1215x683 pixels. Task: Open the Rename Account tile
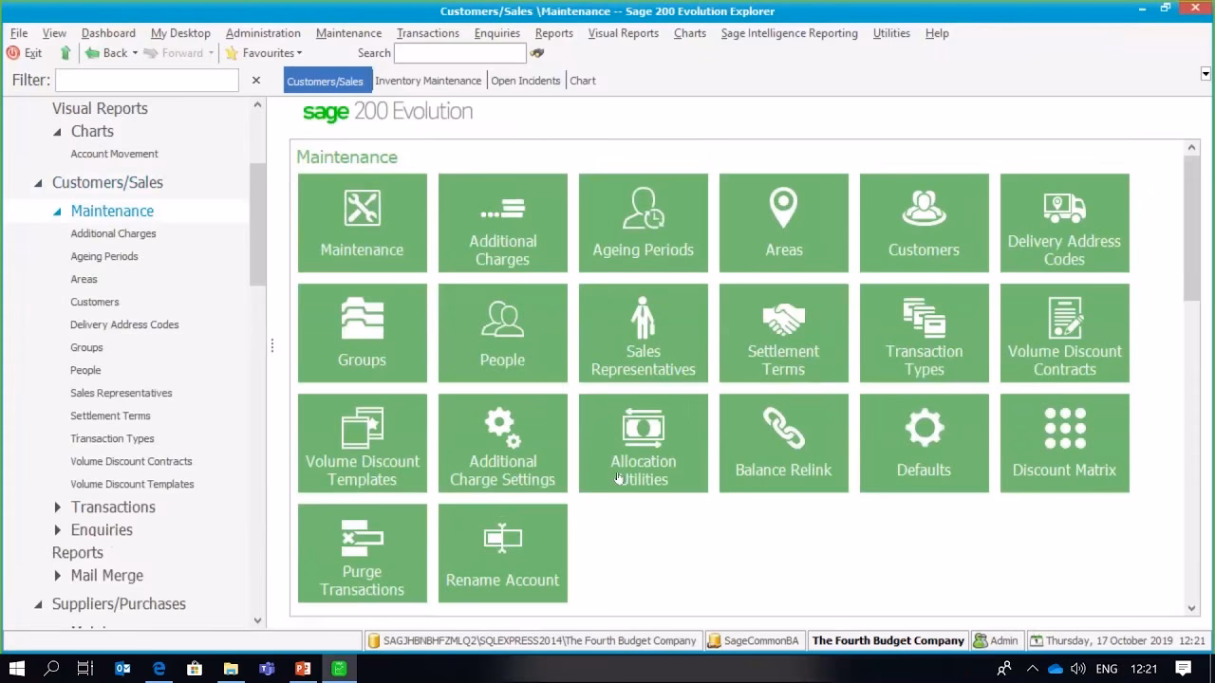point(502,553)
